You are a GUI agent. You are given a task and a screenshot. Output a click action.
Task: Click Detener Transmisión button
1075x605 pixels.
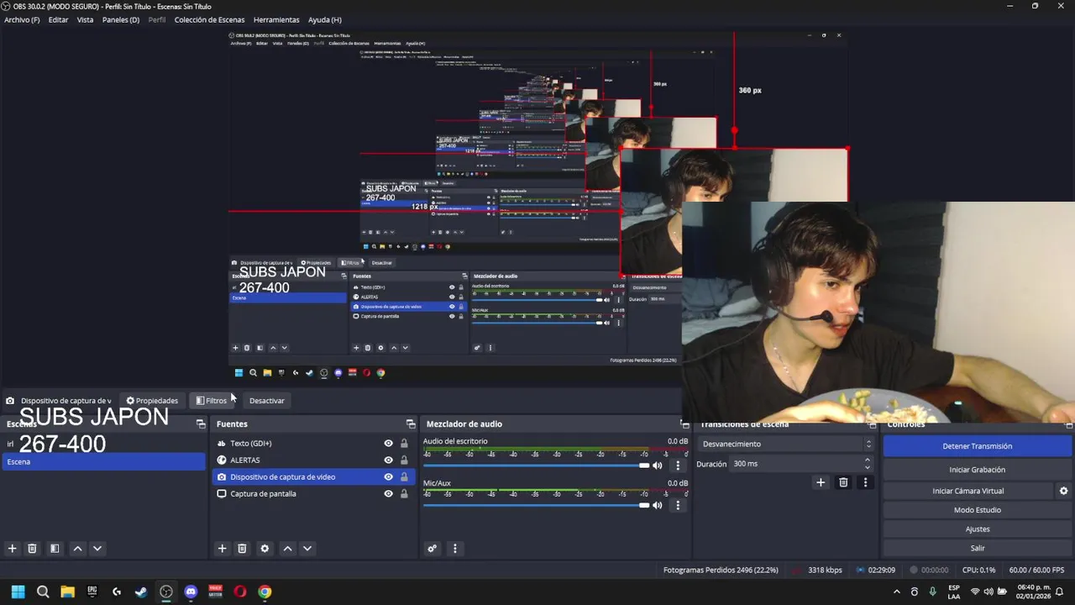tap(977, 446)
